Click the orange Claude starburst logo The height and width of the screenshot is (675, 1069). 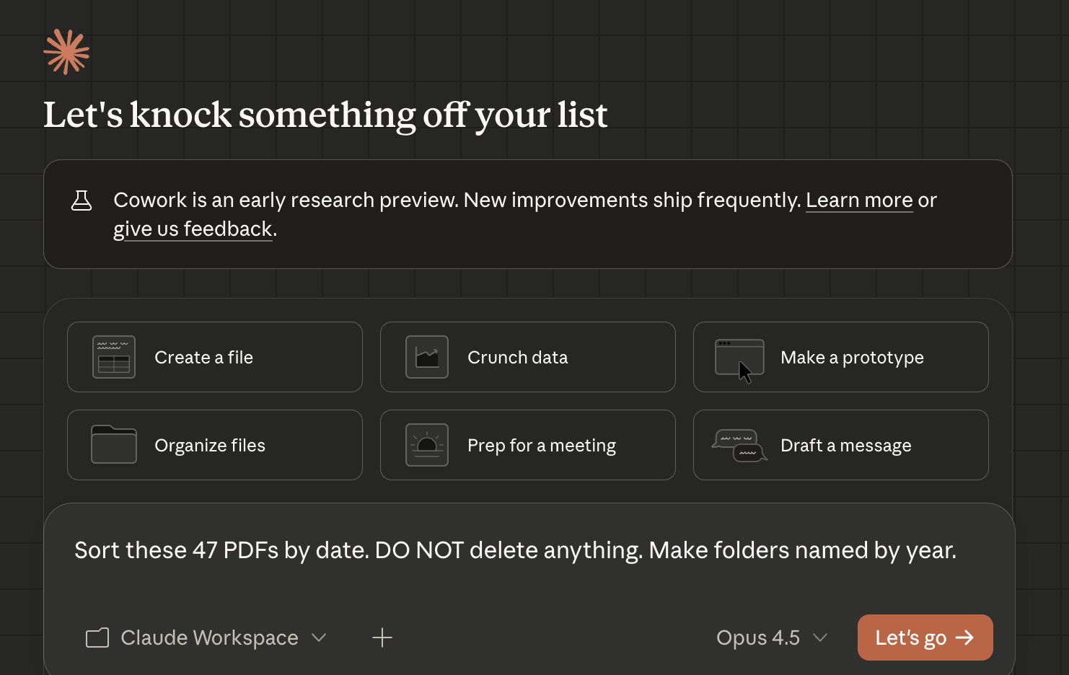click(66, 52)
